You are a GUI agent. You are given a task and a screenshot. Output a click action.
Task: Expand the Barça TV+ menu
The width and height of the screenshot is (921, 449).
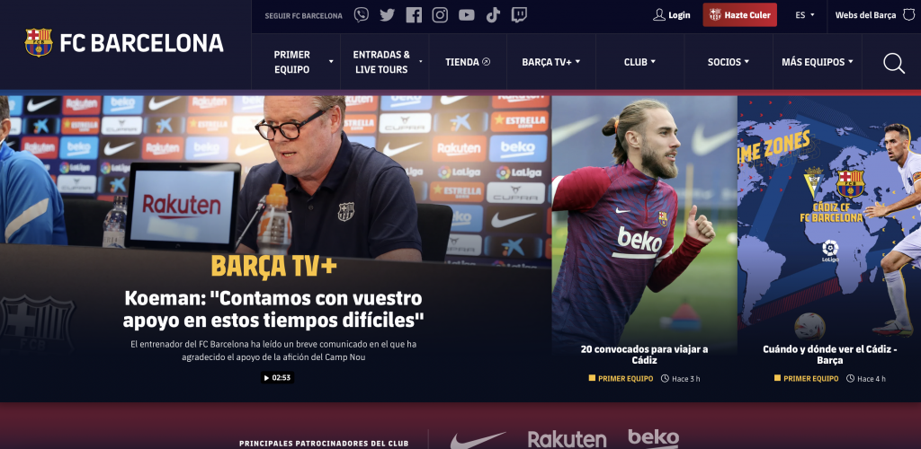click(x=551, y=62)
